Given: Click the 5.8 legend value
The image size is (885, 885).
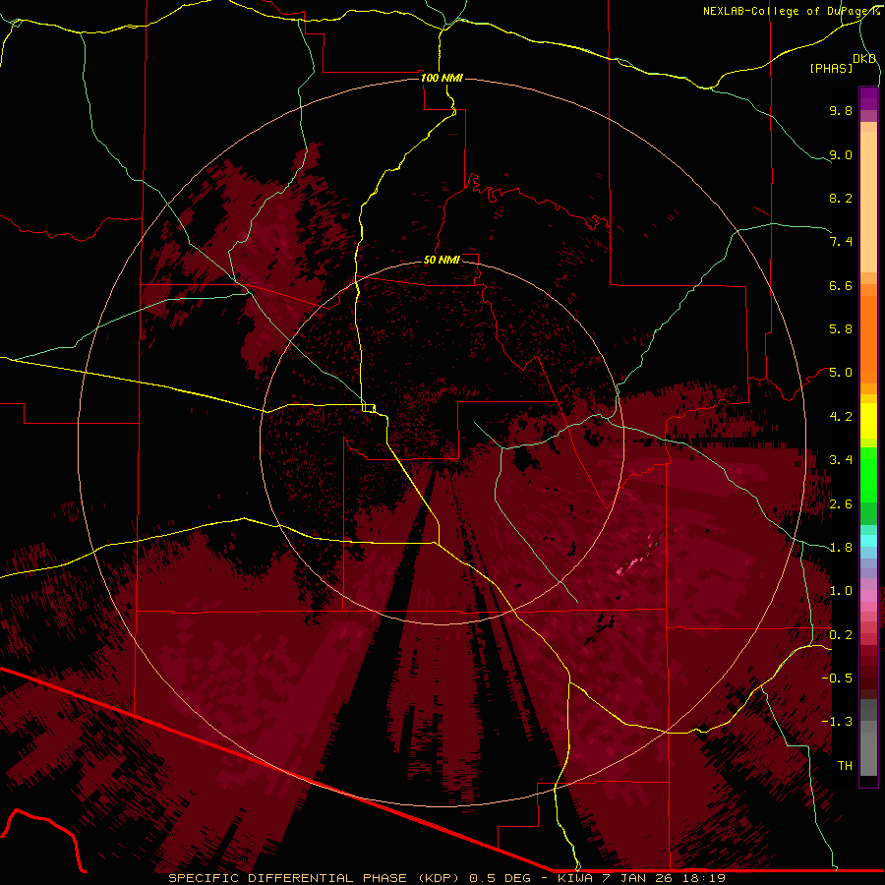Looking at the screenshot, I should (841, 329).
